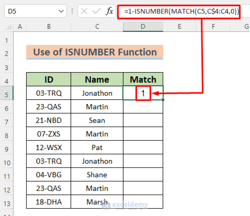250x216 pixels.
Task: Select column F header
Action: click(x=213, y=27)
